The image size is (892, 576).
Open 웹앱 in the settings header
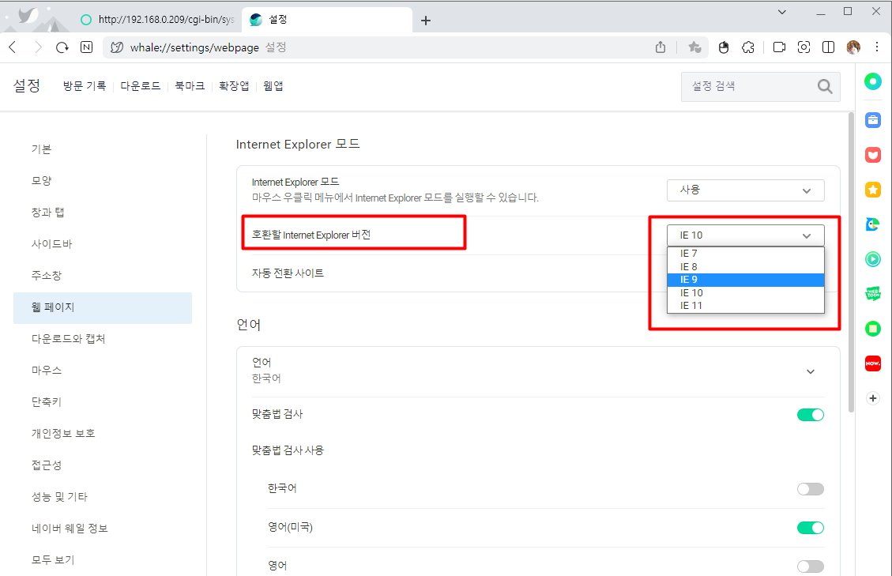273,86
